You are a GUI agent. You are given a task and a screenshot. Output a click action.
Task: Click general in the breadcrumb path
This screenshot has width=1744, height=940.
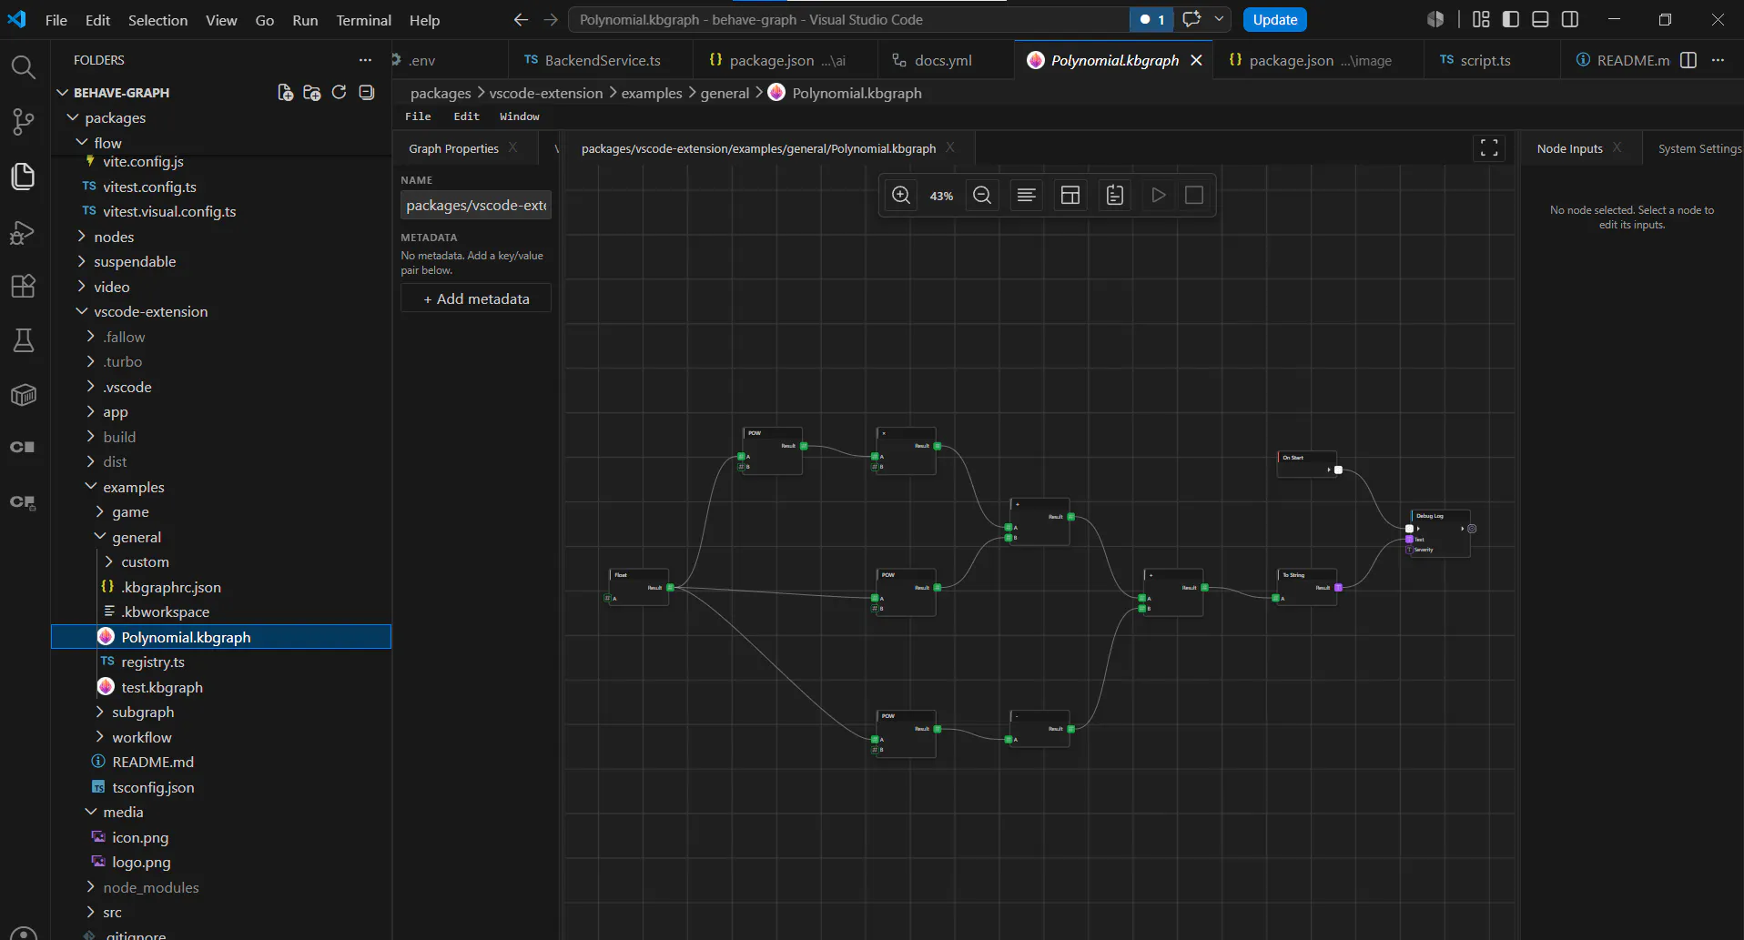coord(725,93)
